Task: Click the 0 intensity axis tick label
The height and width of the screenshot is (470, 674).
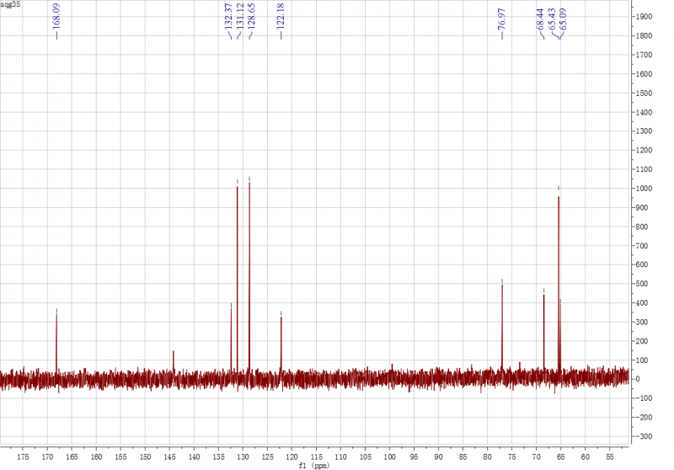Action: tap(638, 379)
